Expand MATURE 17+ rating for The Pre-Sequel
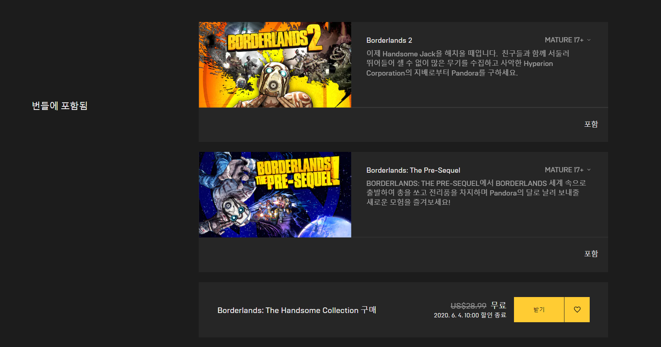This screenshot has height=347, width=661. [568, 170]
